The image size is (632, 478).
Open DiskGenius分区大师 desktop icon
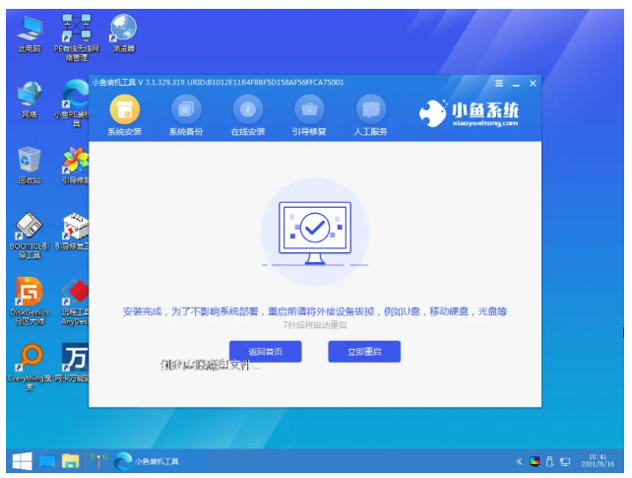coord(29,301)
